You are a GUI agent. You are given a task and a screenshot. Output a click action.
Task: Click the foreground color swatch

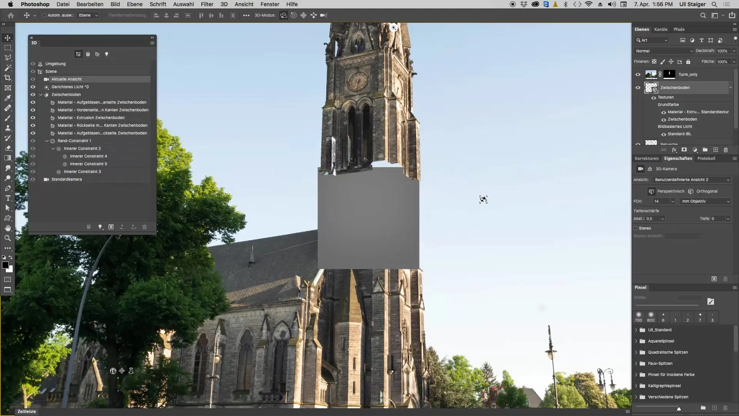coord(5,265)
